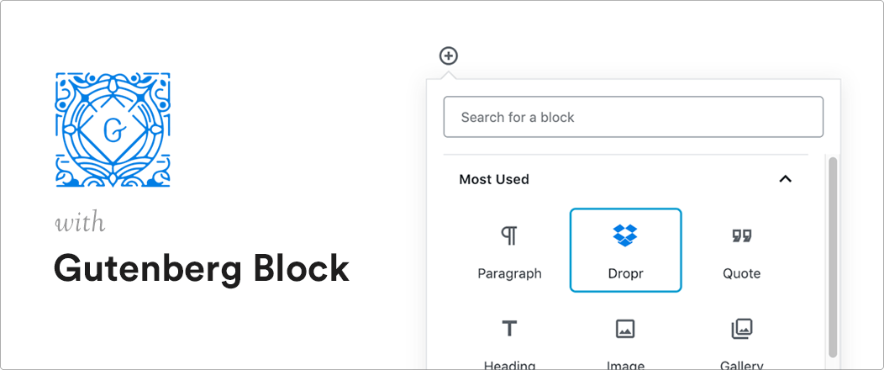884x370 pixels.
Task: Click the Gutenberg Block headline text
Action: [202, 268]
